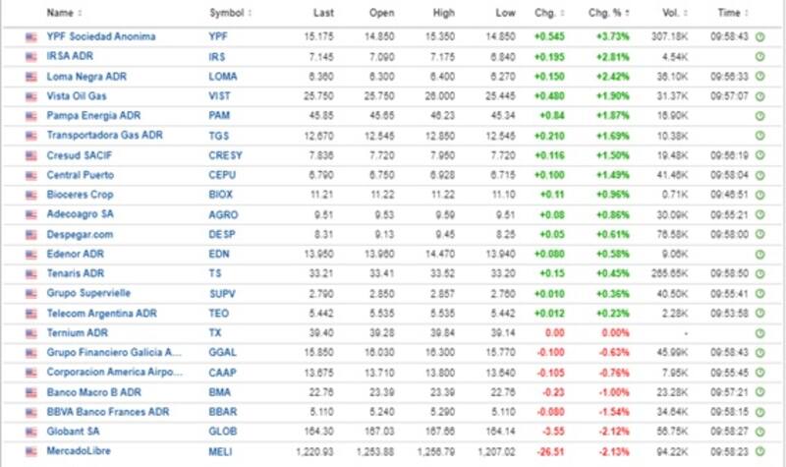Open the YPF Sociedad Anonima link
Image resolution: width=786 pixels, height=467 pixels.
(x=101, y=36)
